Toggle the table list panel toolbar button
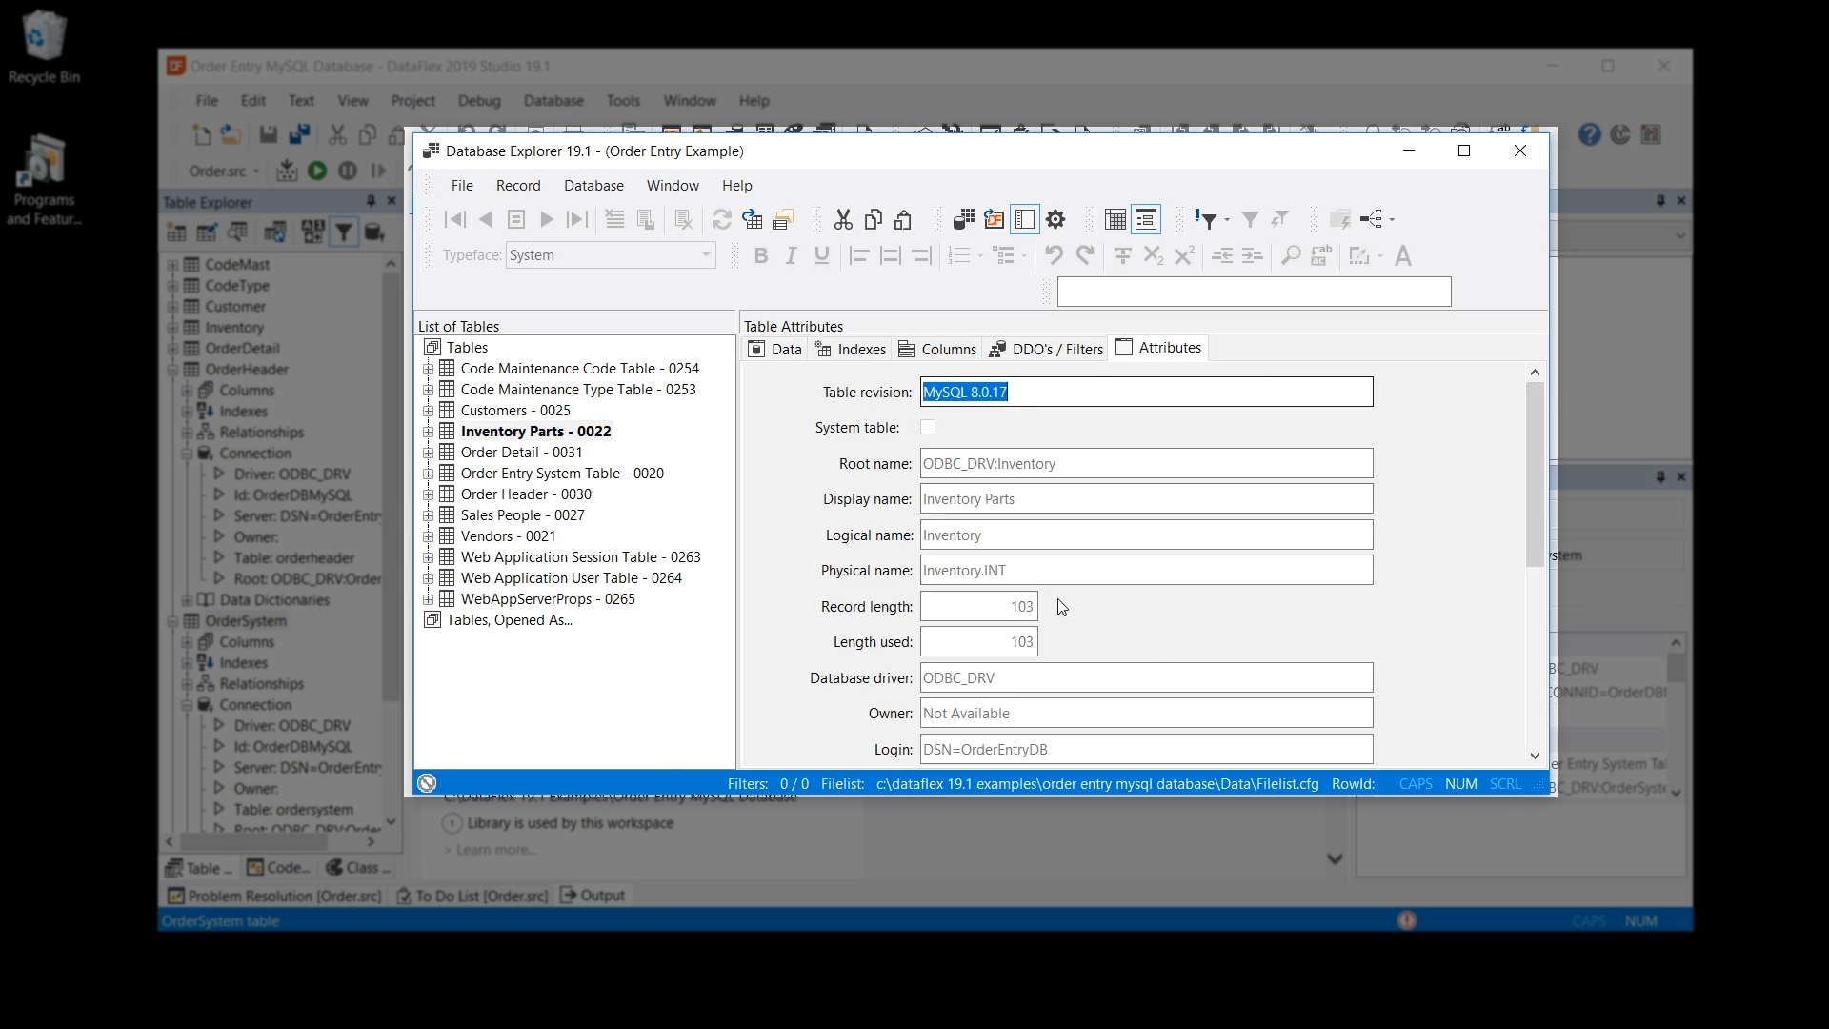This screenshot has height=1029, width=1829. 1025,220
